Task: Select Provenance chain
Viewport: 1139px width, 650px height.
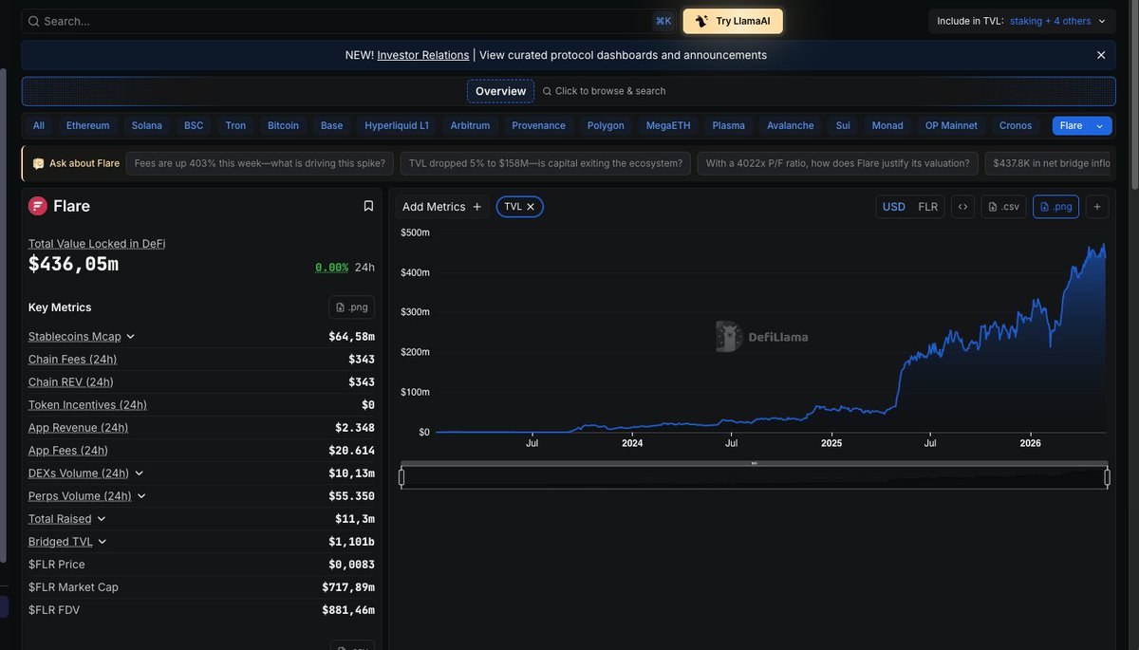Action: click(538, 125)
